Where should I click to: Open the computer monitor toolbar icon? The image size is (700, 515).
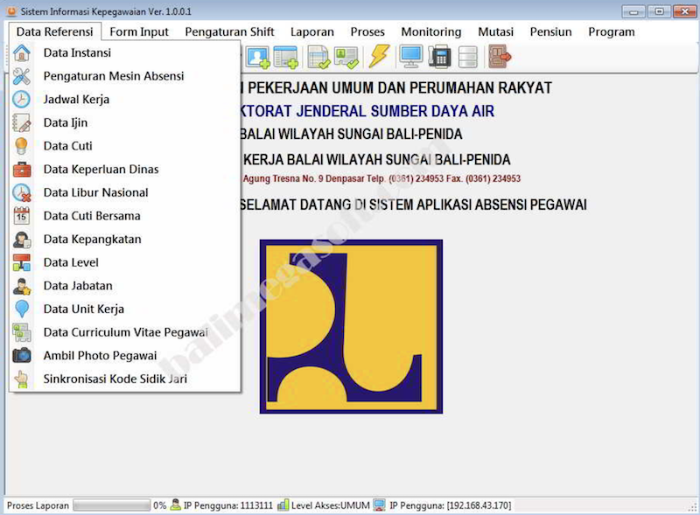(410, 57)
